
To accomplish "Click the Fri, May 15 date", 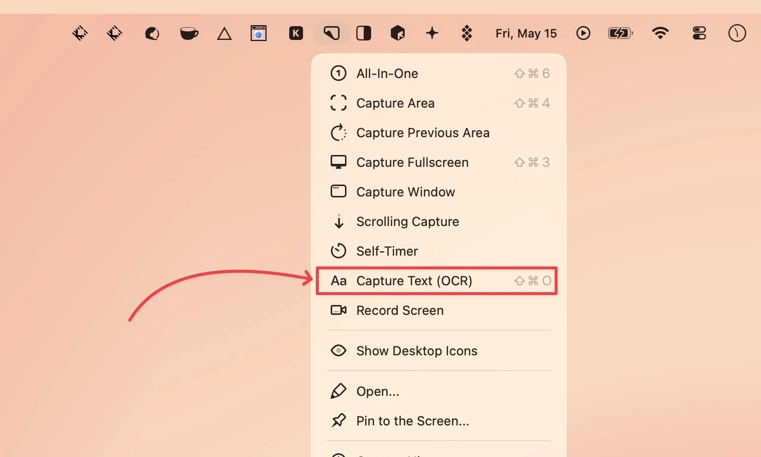I will [526, 33].
